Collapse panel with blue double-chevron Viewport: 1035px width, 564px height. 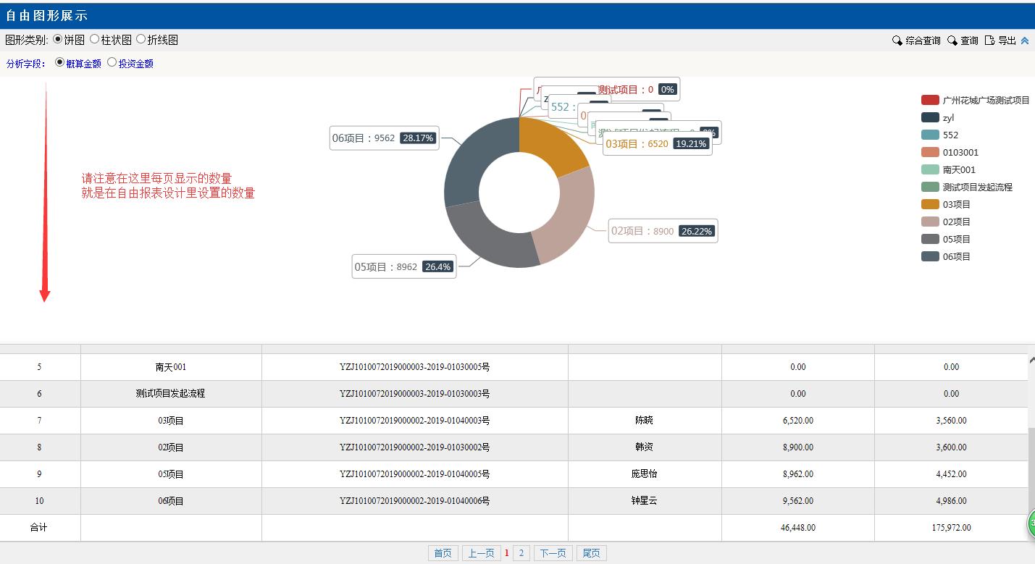click(x=1025, y=41)
